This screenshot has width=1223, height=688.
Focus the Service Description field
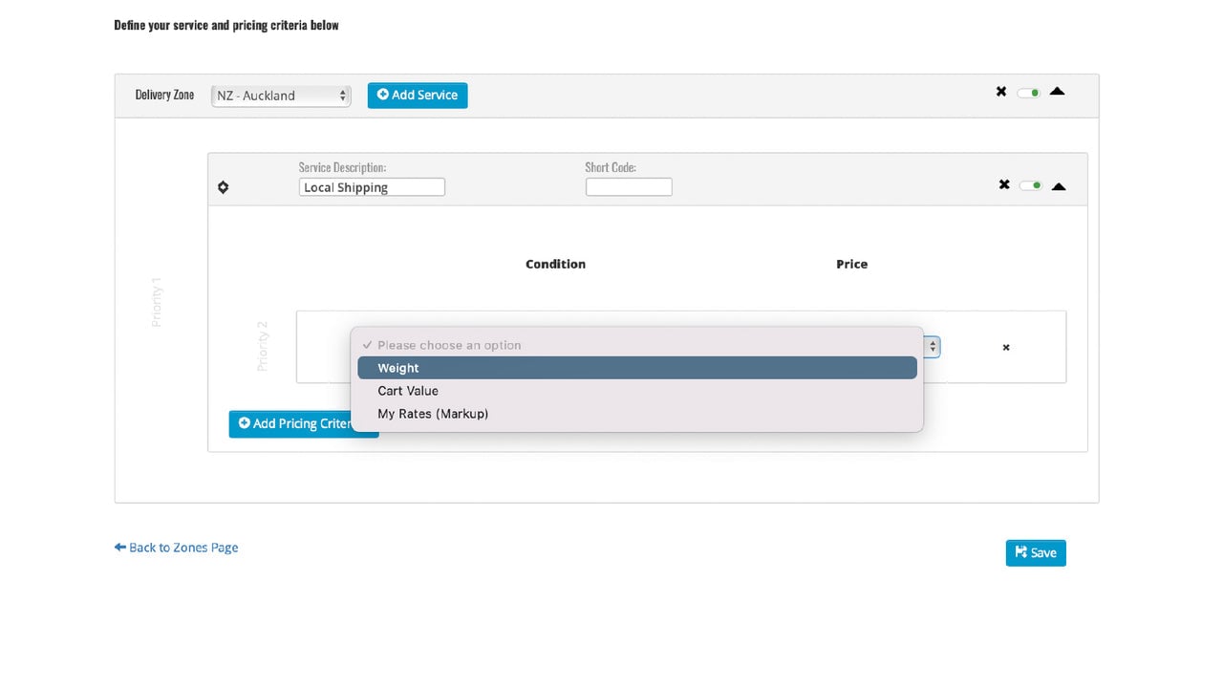(372, 187)
